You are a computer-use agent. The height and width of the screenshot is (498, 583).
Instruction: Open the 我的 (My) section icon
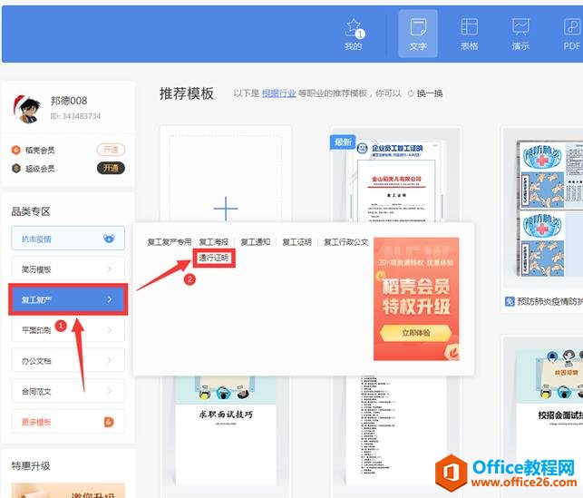tap(354, 34)
